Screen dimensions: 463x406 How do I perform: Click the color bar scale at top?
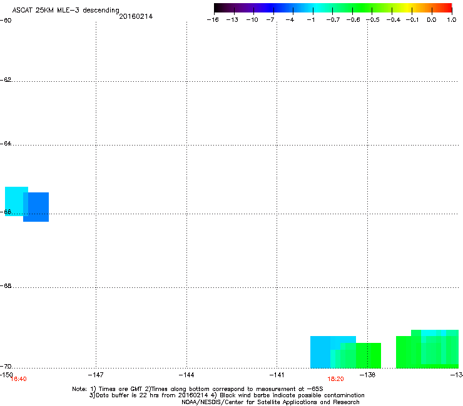pos(333,8)
